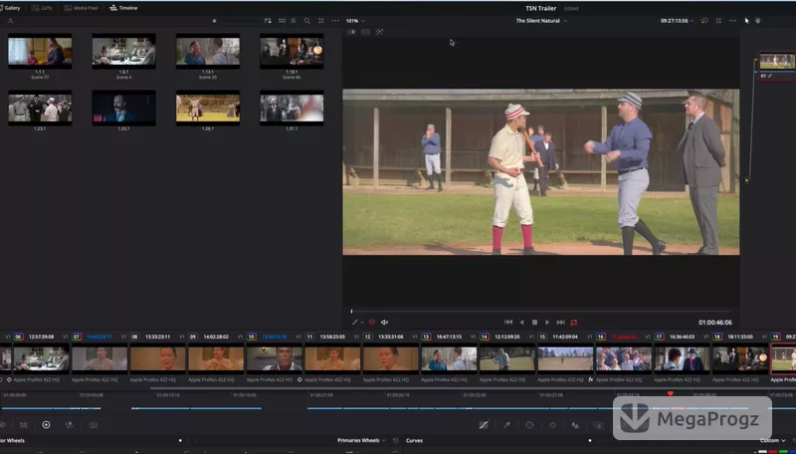Select the hand pan tool
The width and height of the screenshot is (796, 454).
758,21
